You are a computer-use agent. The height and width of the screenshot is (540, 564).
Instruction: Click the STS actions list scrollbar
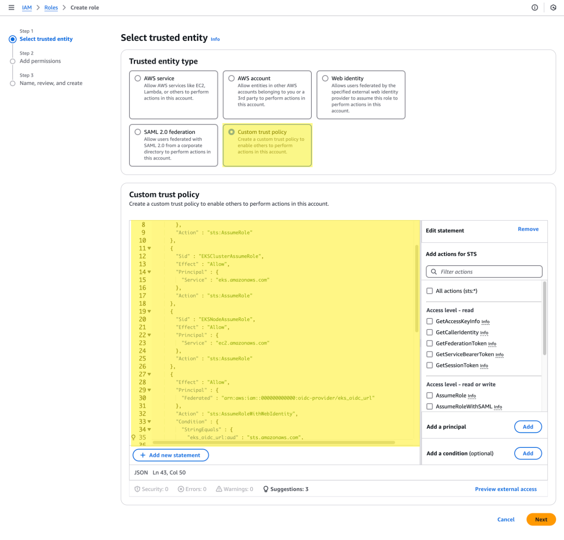click(x=545, y=318)
